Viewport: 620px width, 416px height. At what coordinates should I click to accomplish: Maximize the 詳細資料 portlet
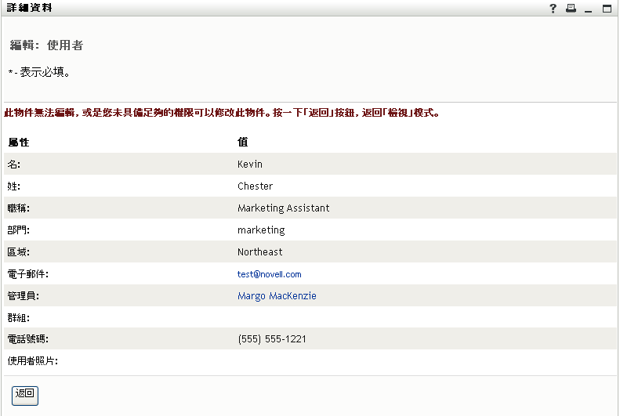click(x=607, y=9)
